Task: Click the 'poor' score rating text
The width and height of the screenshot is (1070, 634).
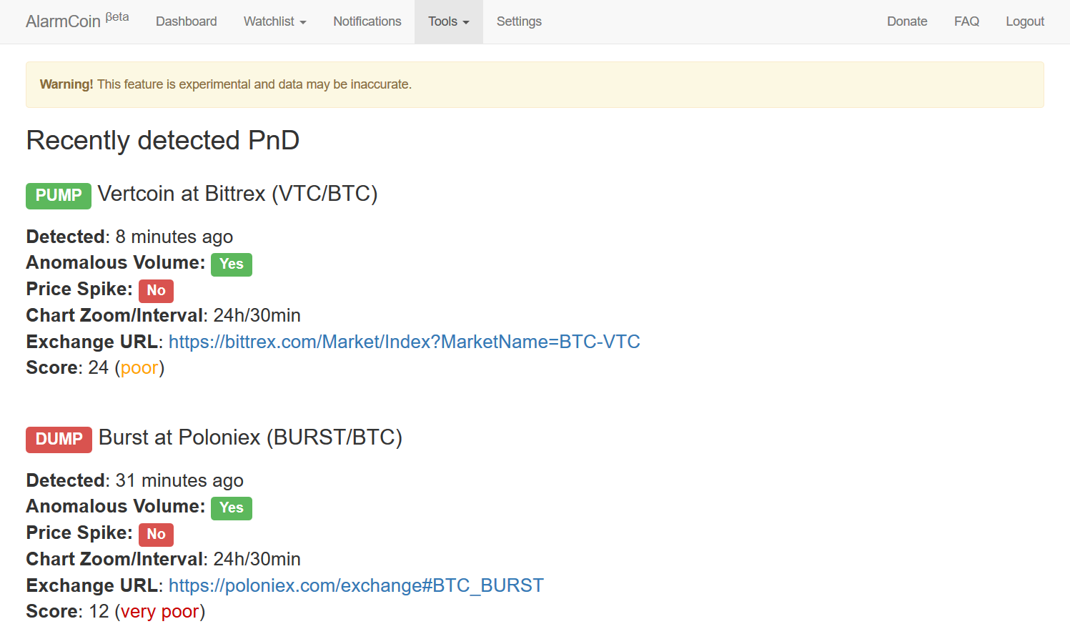Action: 139,367
